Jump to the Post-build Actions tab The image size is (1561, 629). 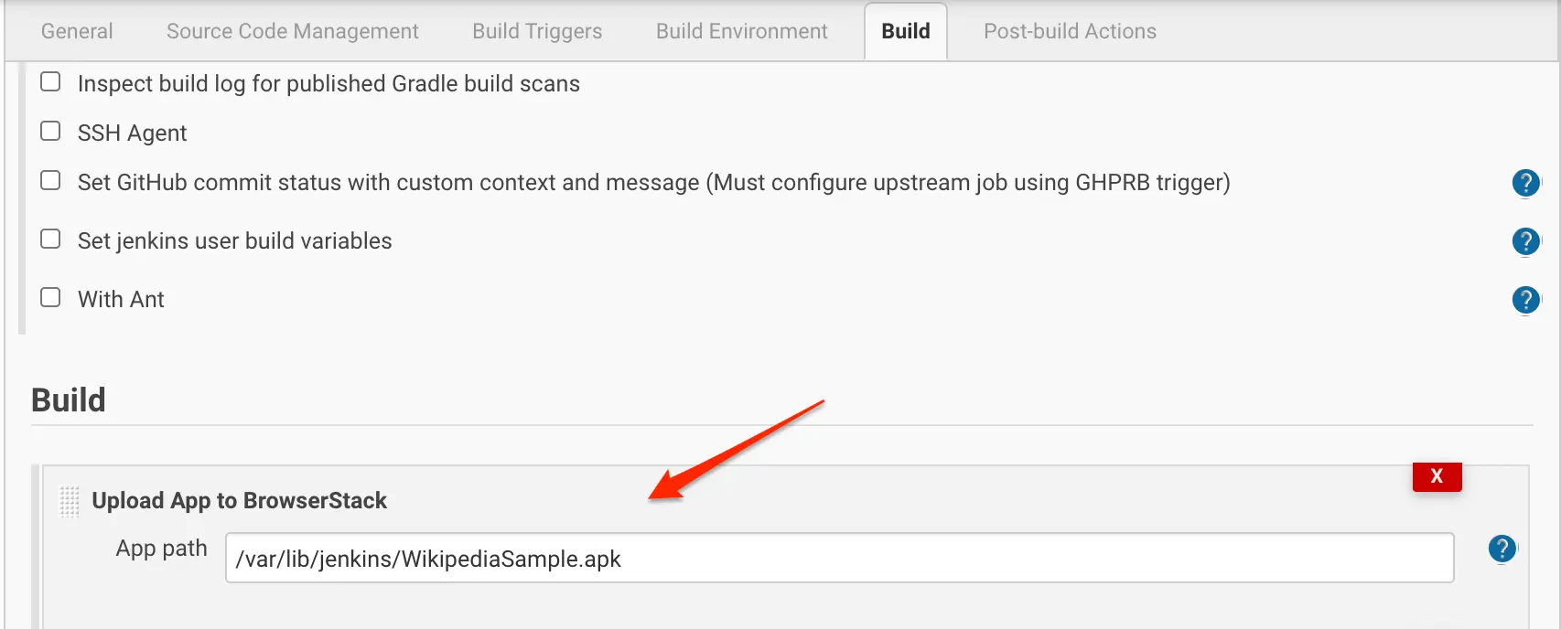click(x=1070, y=31)
